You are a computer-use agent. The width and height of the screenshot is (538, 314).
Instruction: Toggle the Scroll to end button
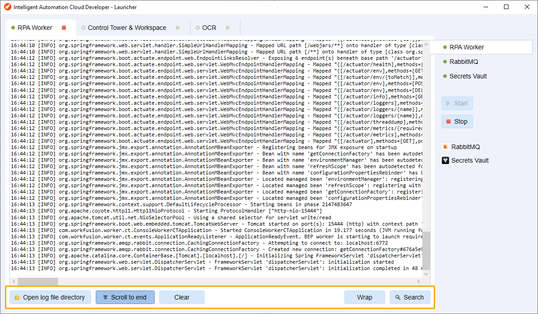click(125, 297)
